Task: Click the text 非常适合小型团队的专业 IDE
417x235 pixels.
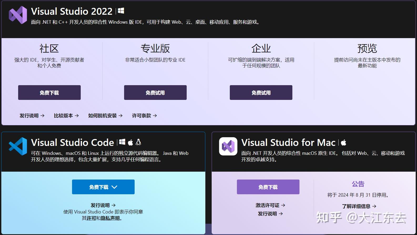Action: coord(155,60)
